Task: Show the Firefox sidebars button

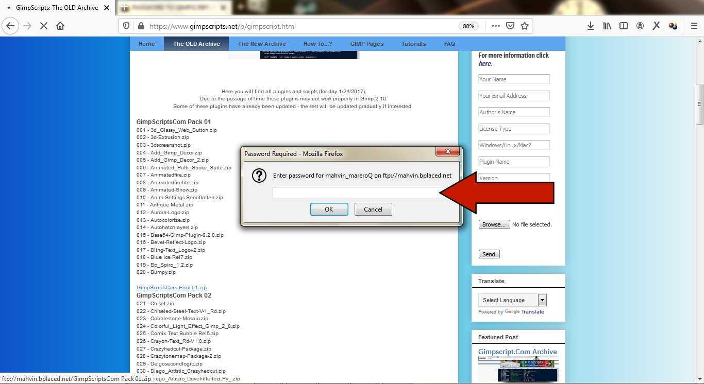Action: click(624, 26)
